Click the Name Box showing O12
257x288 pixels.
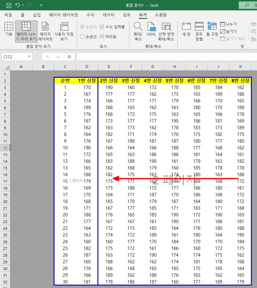15,57
